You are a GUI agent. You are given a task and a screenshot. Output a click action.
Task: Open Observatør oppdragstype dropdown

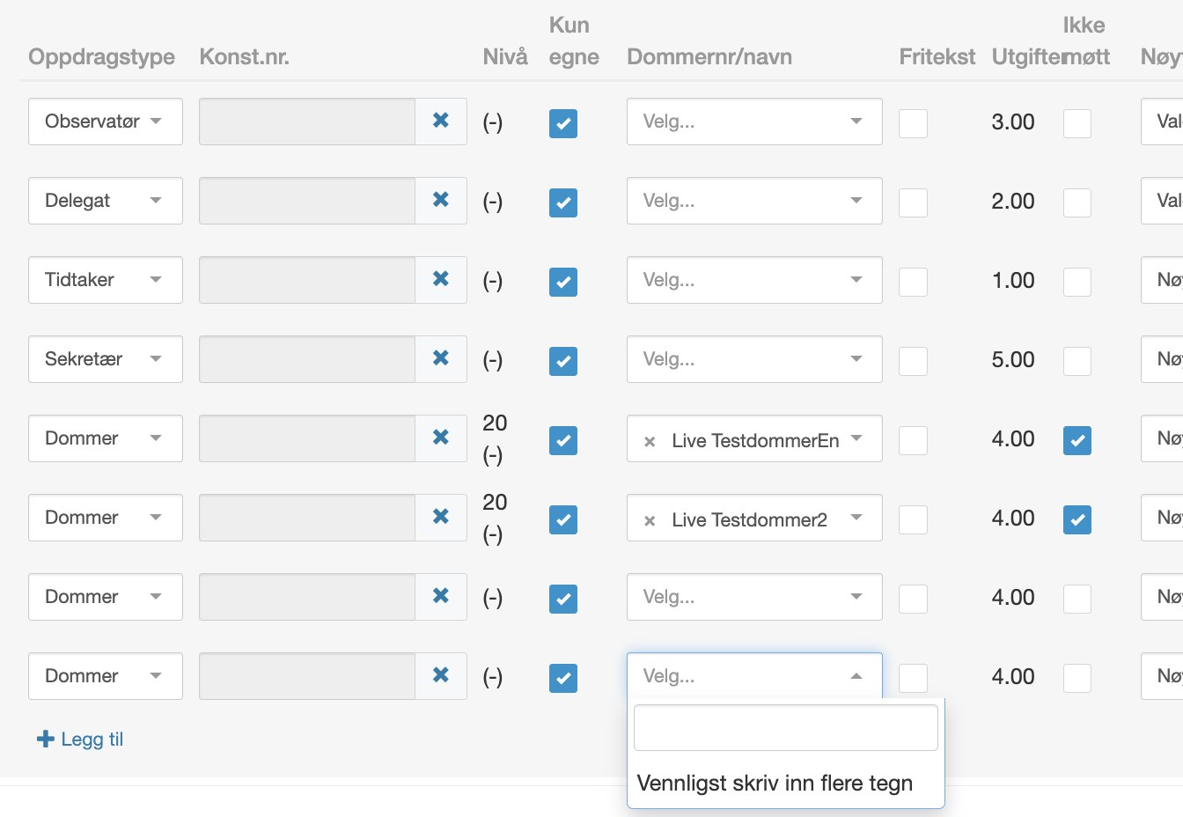click(x=105, y=121)
